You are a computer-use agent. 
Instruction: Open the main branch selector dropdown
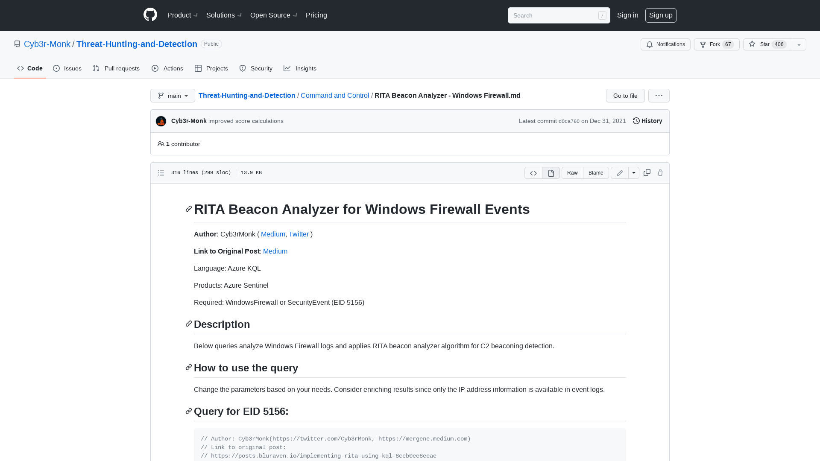tap(173, 96)
